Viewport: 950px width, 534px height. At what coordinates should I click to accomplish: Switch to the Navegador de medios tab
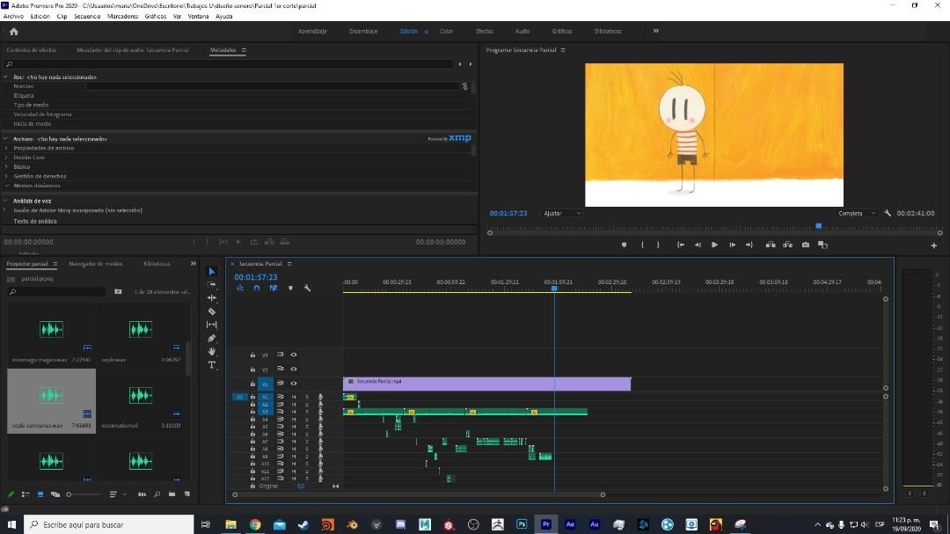[x=96, y=264]
